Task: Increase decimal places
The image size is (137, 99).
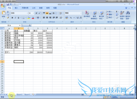Action: tap(78, 18)
